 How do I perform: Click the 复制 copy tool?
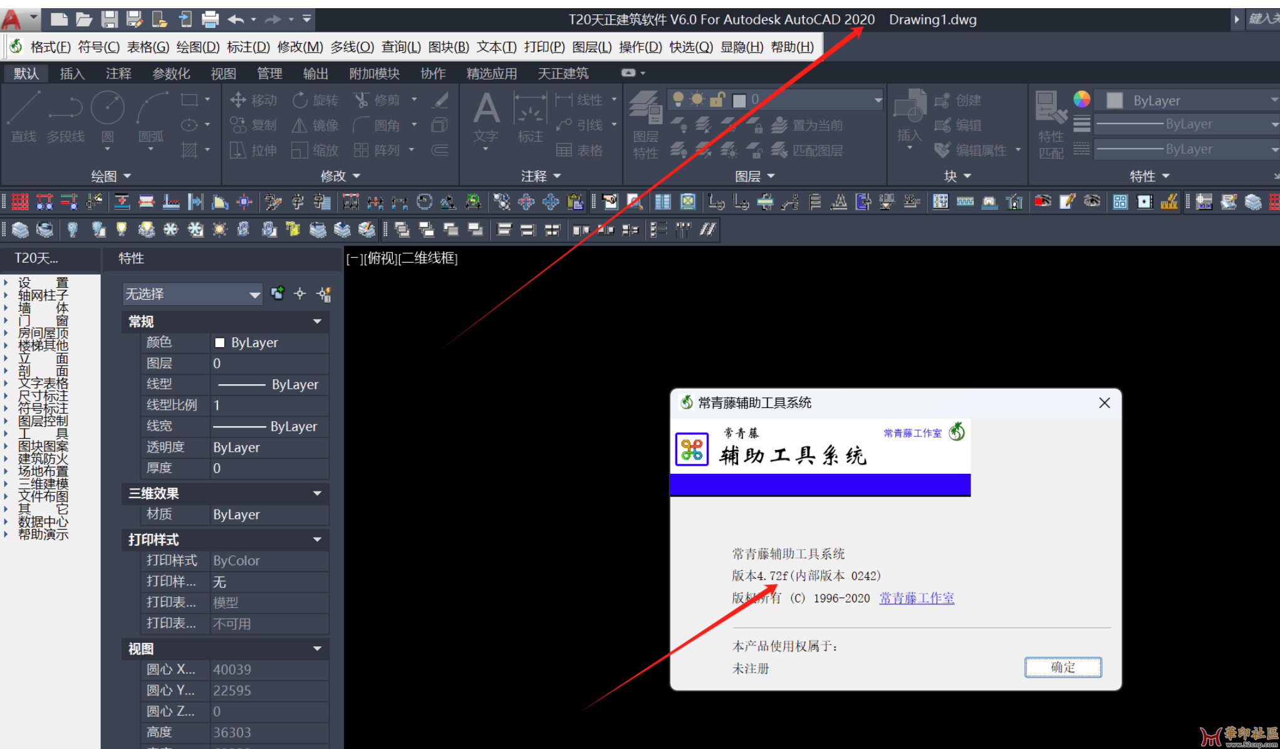tap(253, 125)
